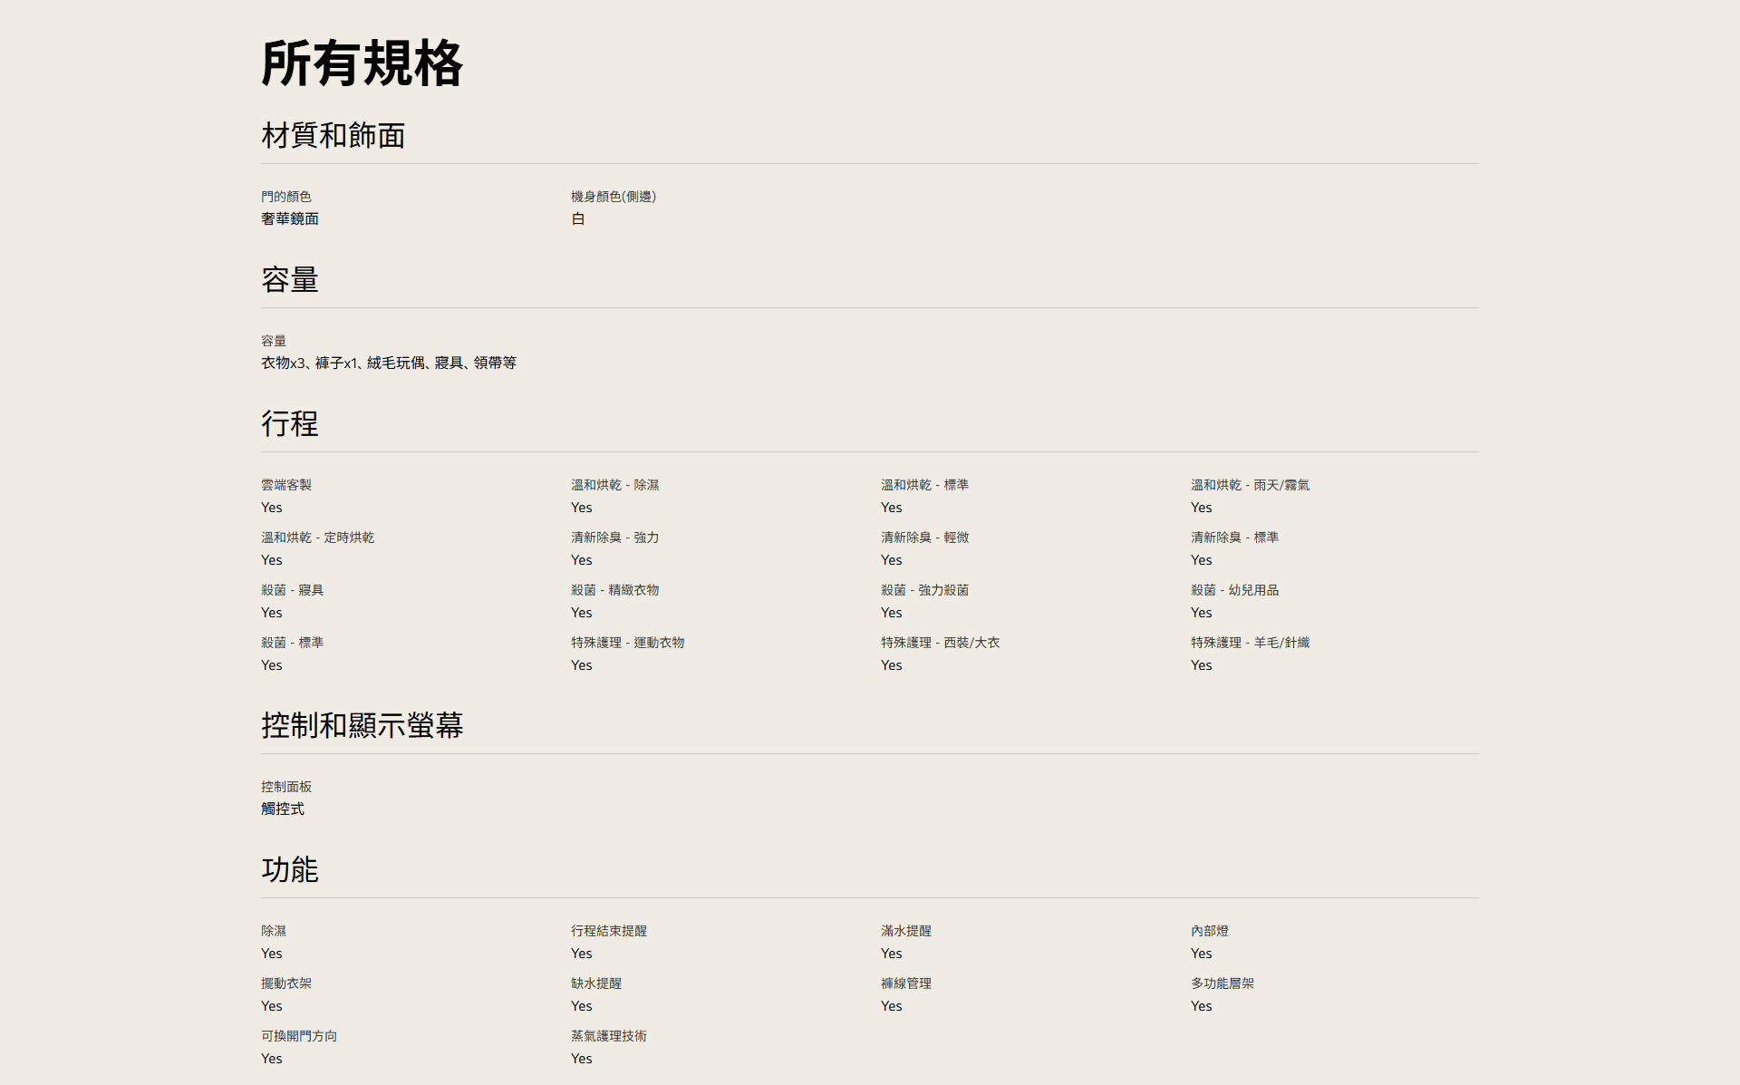Select the 溫和烘乾 - 除濕 label
Image resolution: width=1740 pixels, height=1085 pixels.
(x=614, y=485)
